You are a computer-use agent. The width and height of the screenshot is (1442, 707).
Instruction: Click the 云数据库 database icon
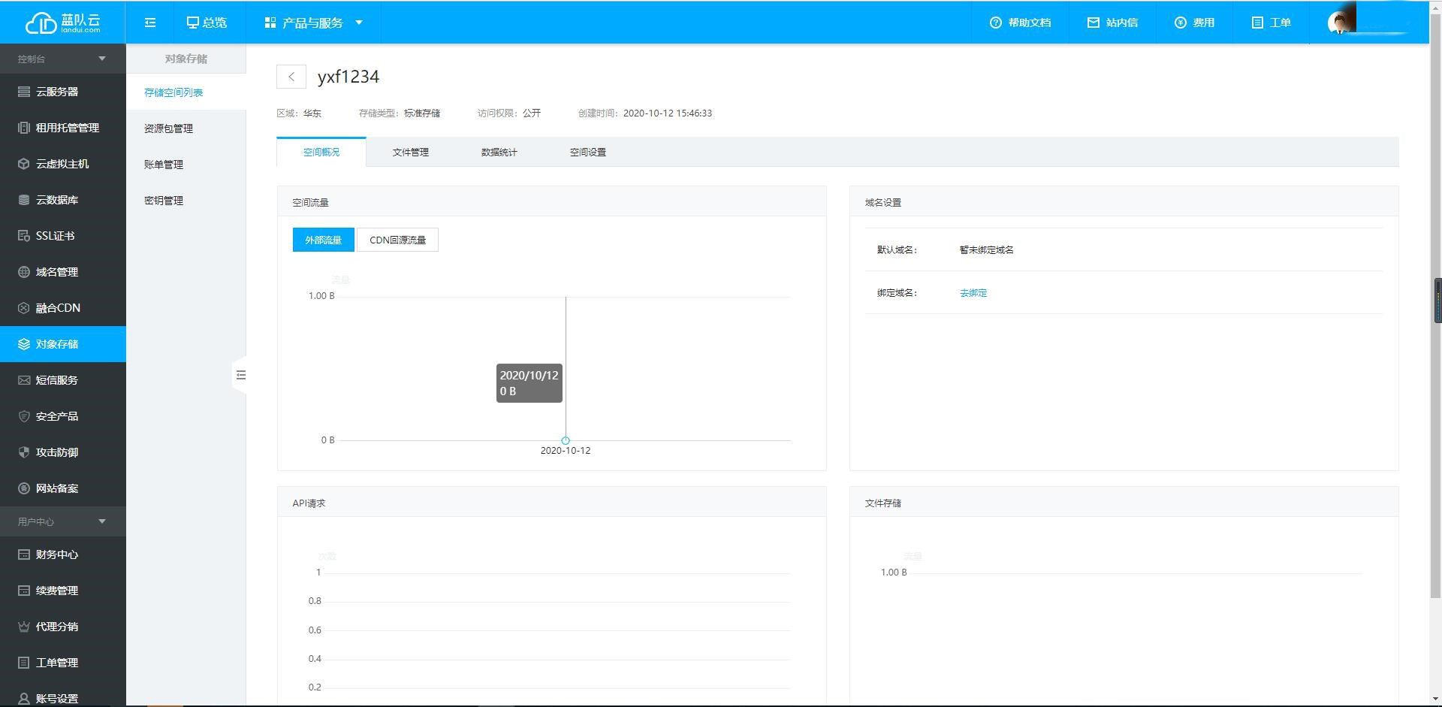(24, 200)
